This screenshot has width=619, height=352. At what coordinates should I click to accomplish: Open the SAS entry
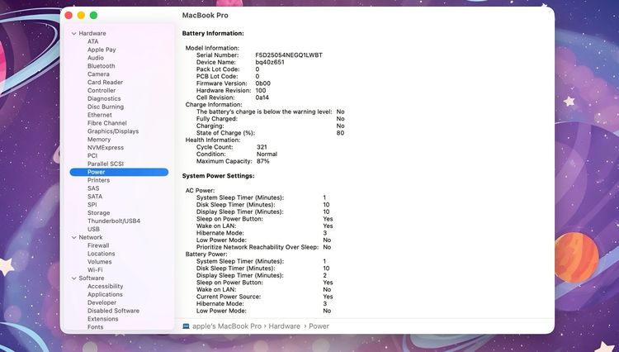(x=93, y=188)
